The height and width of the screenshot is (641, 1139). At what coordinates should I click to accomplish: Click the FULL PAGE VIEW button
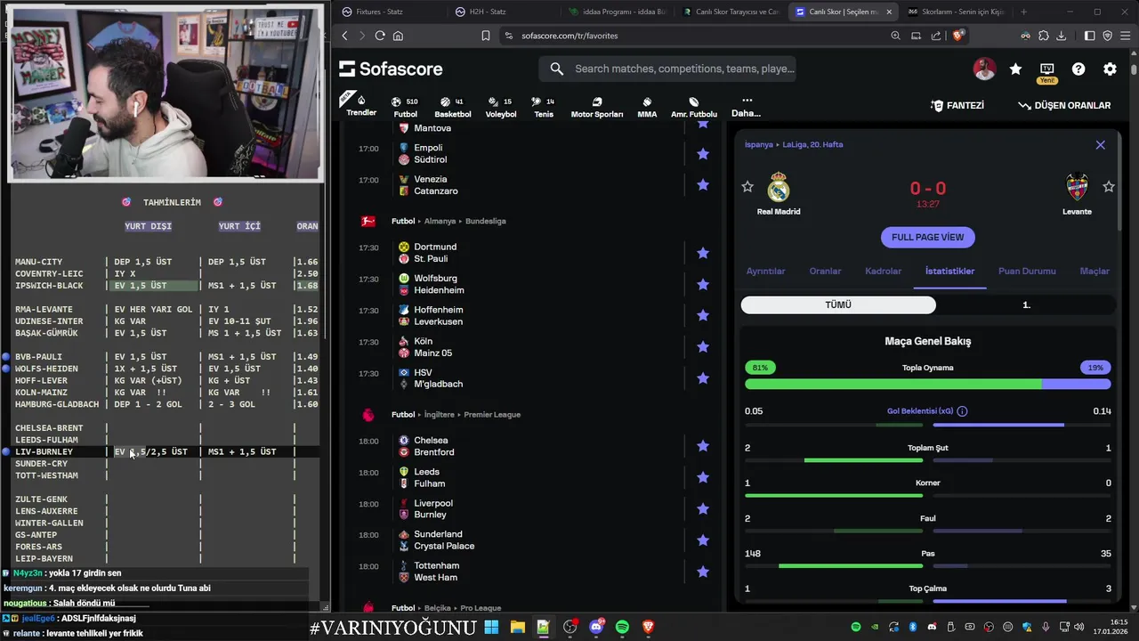click(928, 237)
